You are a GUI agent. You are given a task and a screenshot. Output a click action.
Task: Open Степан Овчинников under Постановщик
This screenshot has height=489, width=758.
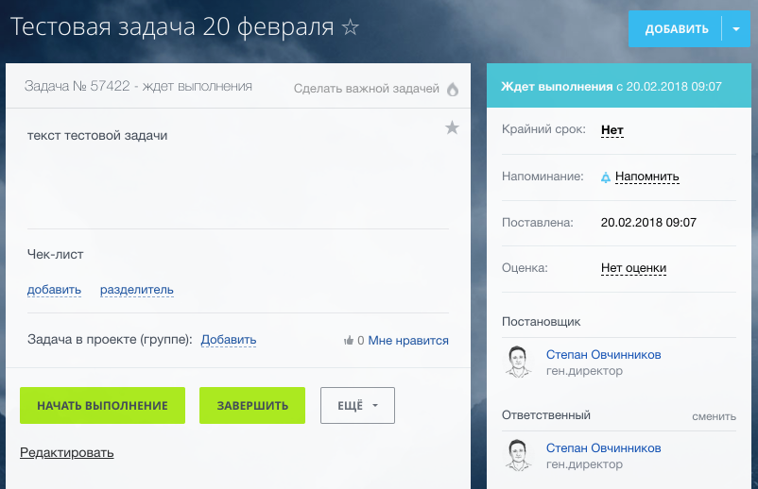pos(603,354)
